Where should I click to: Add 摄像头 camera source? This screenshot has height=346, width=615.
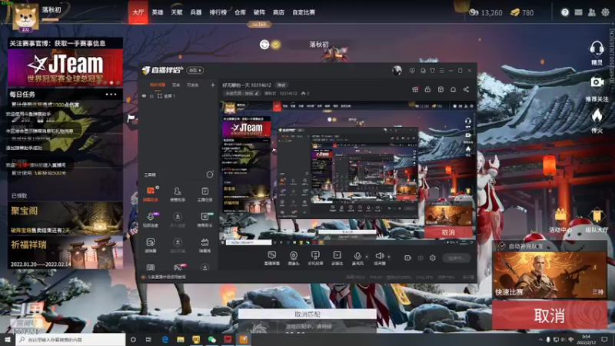point(294,258)
